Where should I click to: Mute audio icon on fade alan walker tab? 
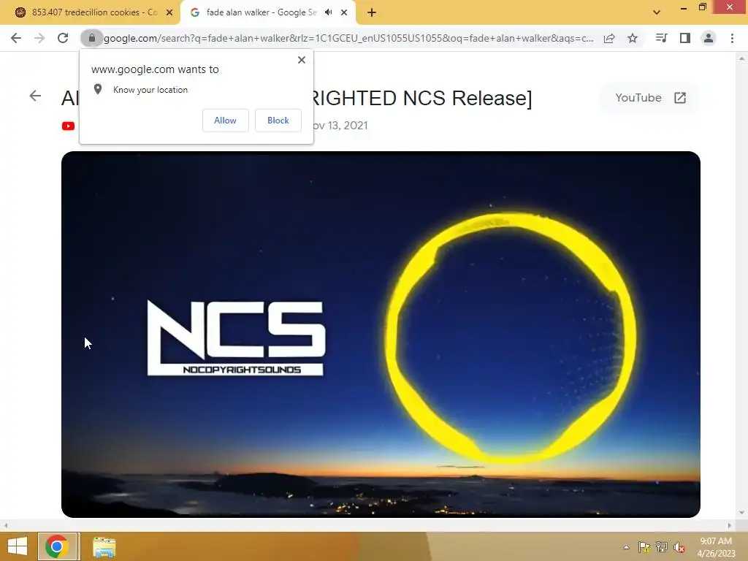click(328, 12)
